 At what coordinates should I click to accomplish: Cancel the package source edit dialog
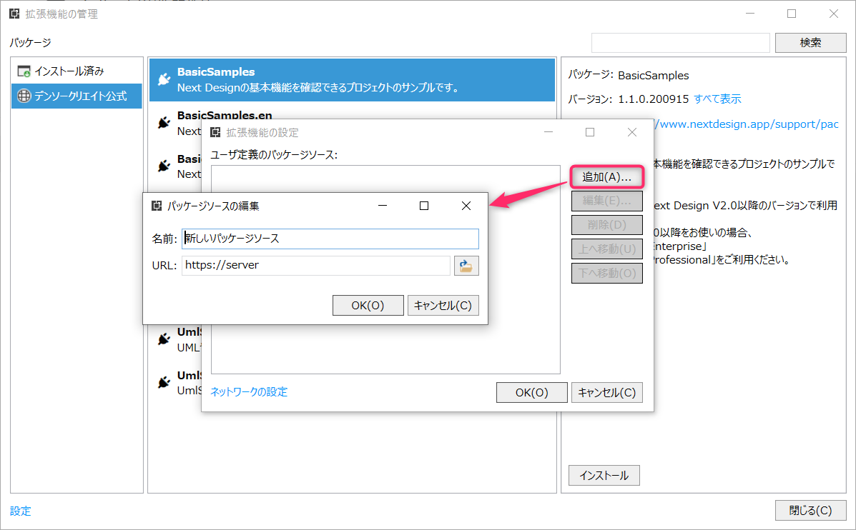(x=443, y=306)
